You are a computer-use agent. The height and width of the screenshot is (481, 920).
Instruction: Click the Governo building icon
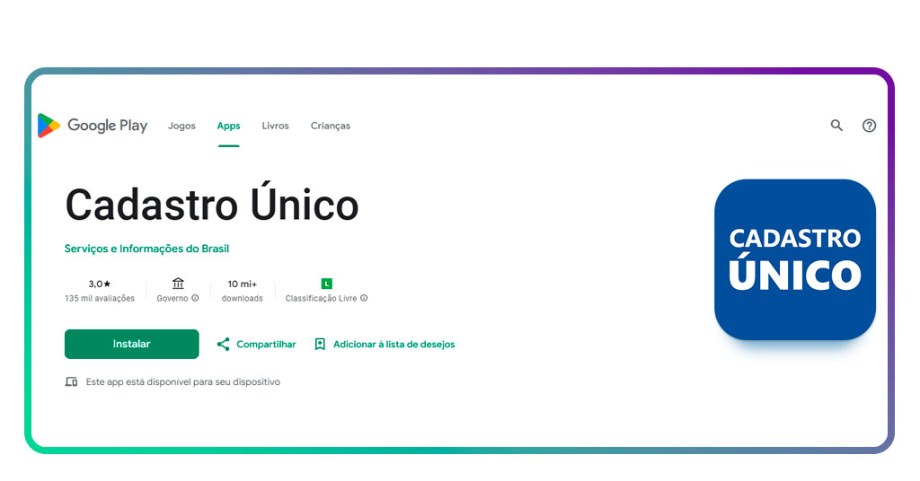click(178, 284)
